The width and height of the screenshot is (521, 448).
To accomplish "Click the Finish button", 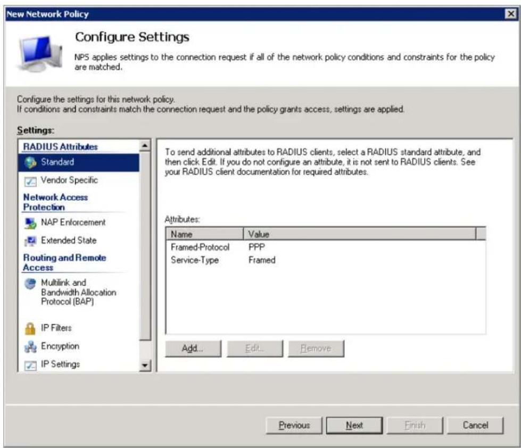I will pos(415,426).
